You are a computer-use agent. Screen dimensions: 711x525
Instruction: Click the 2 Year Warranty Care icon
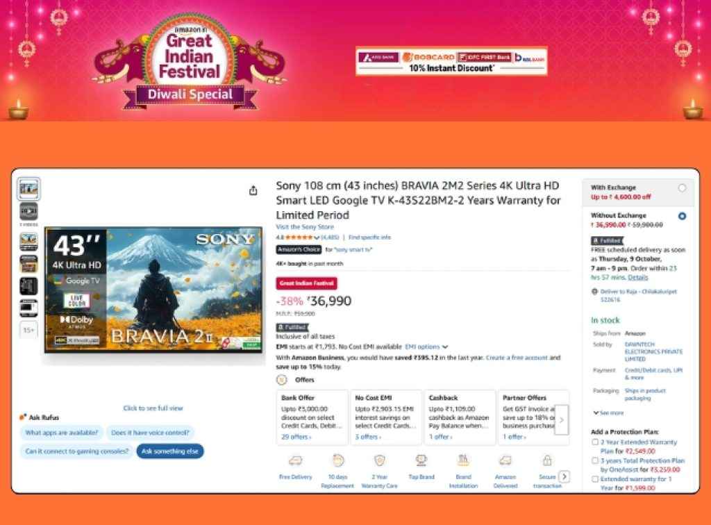(x=380, y=461)
